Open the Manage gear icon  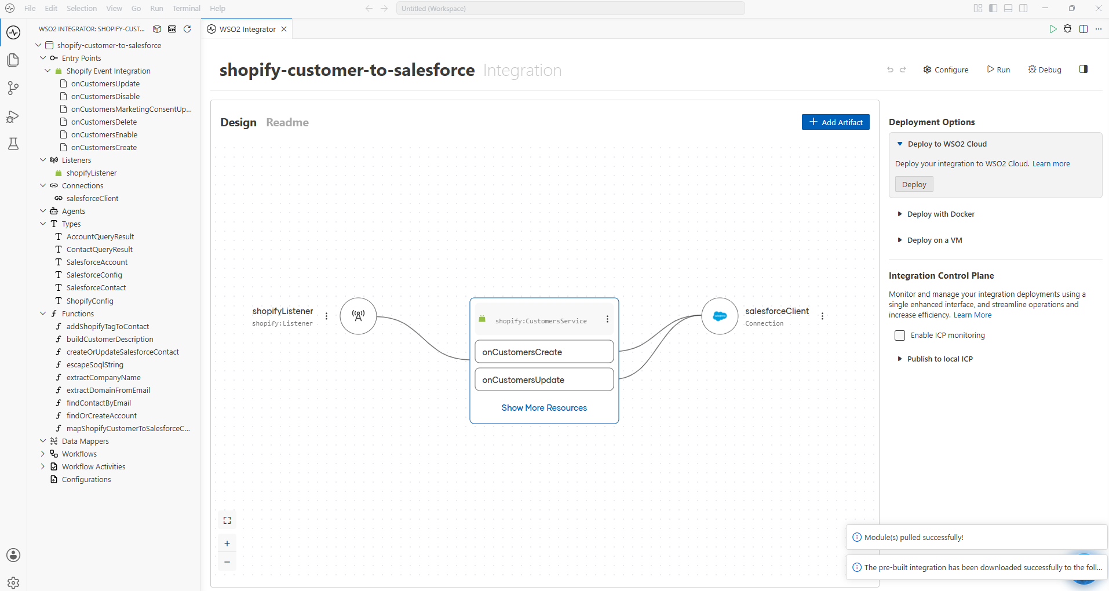click(13, 582)
